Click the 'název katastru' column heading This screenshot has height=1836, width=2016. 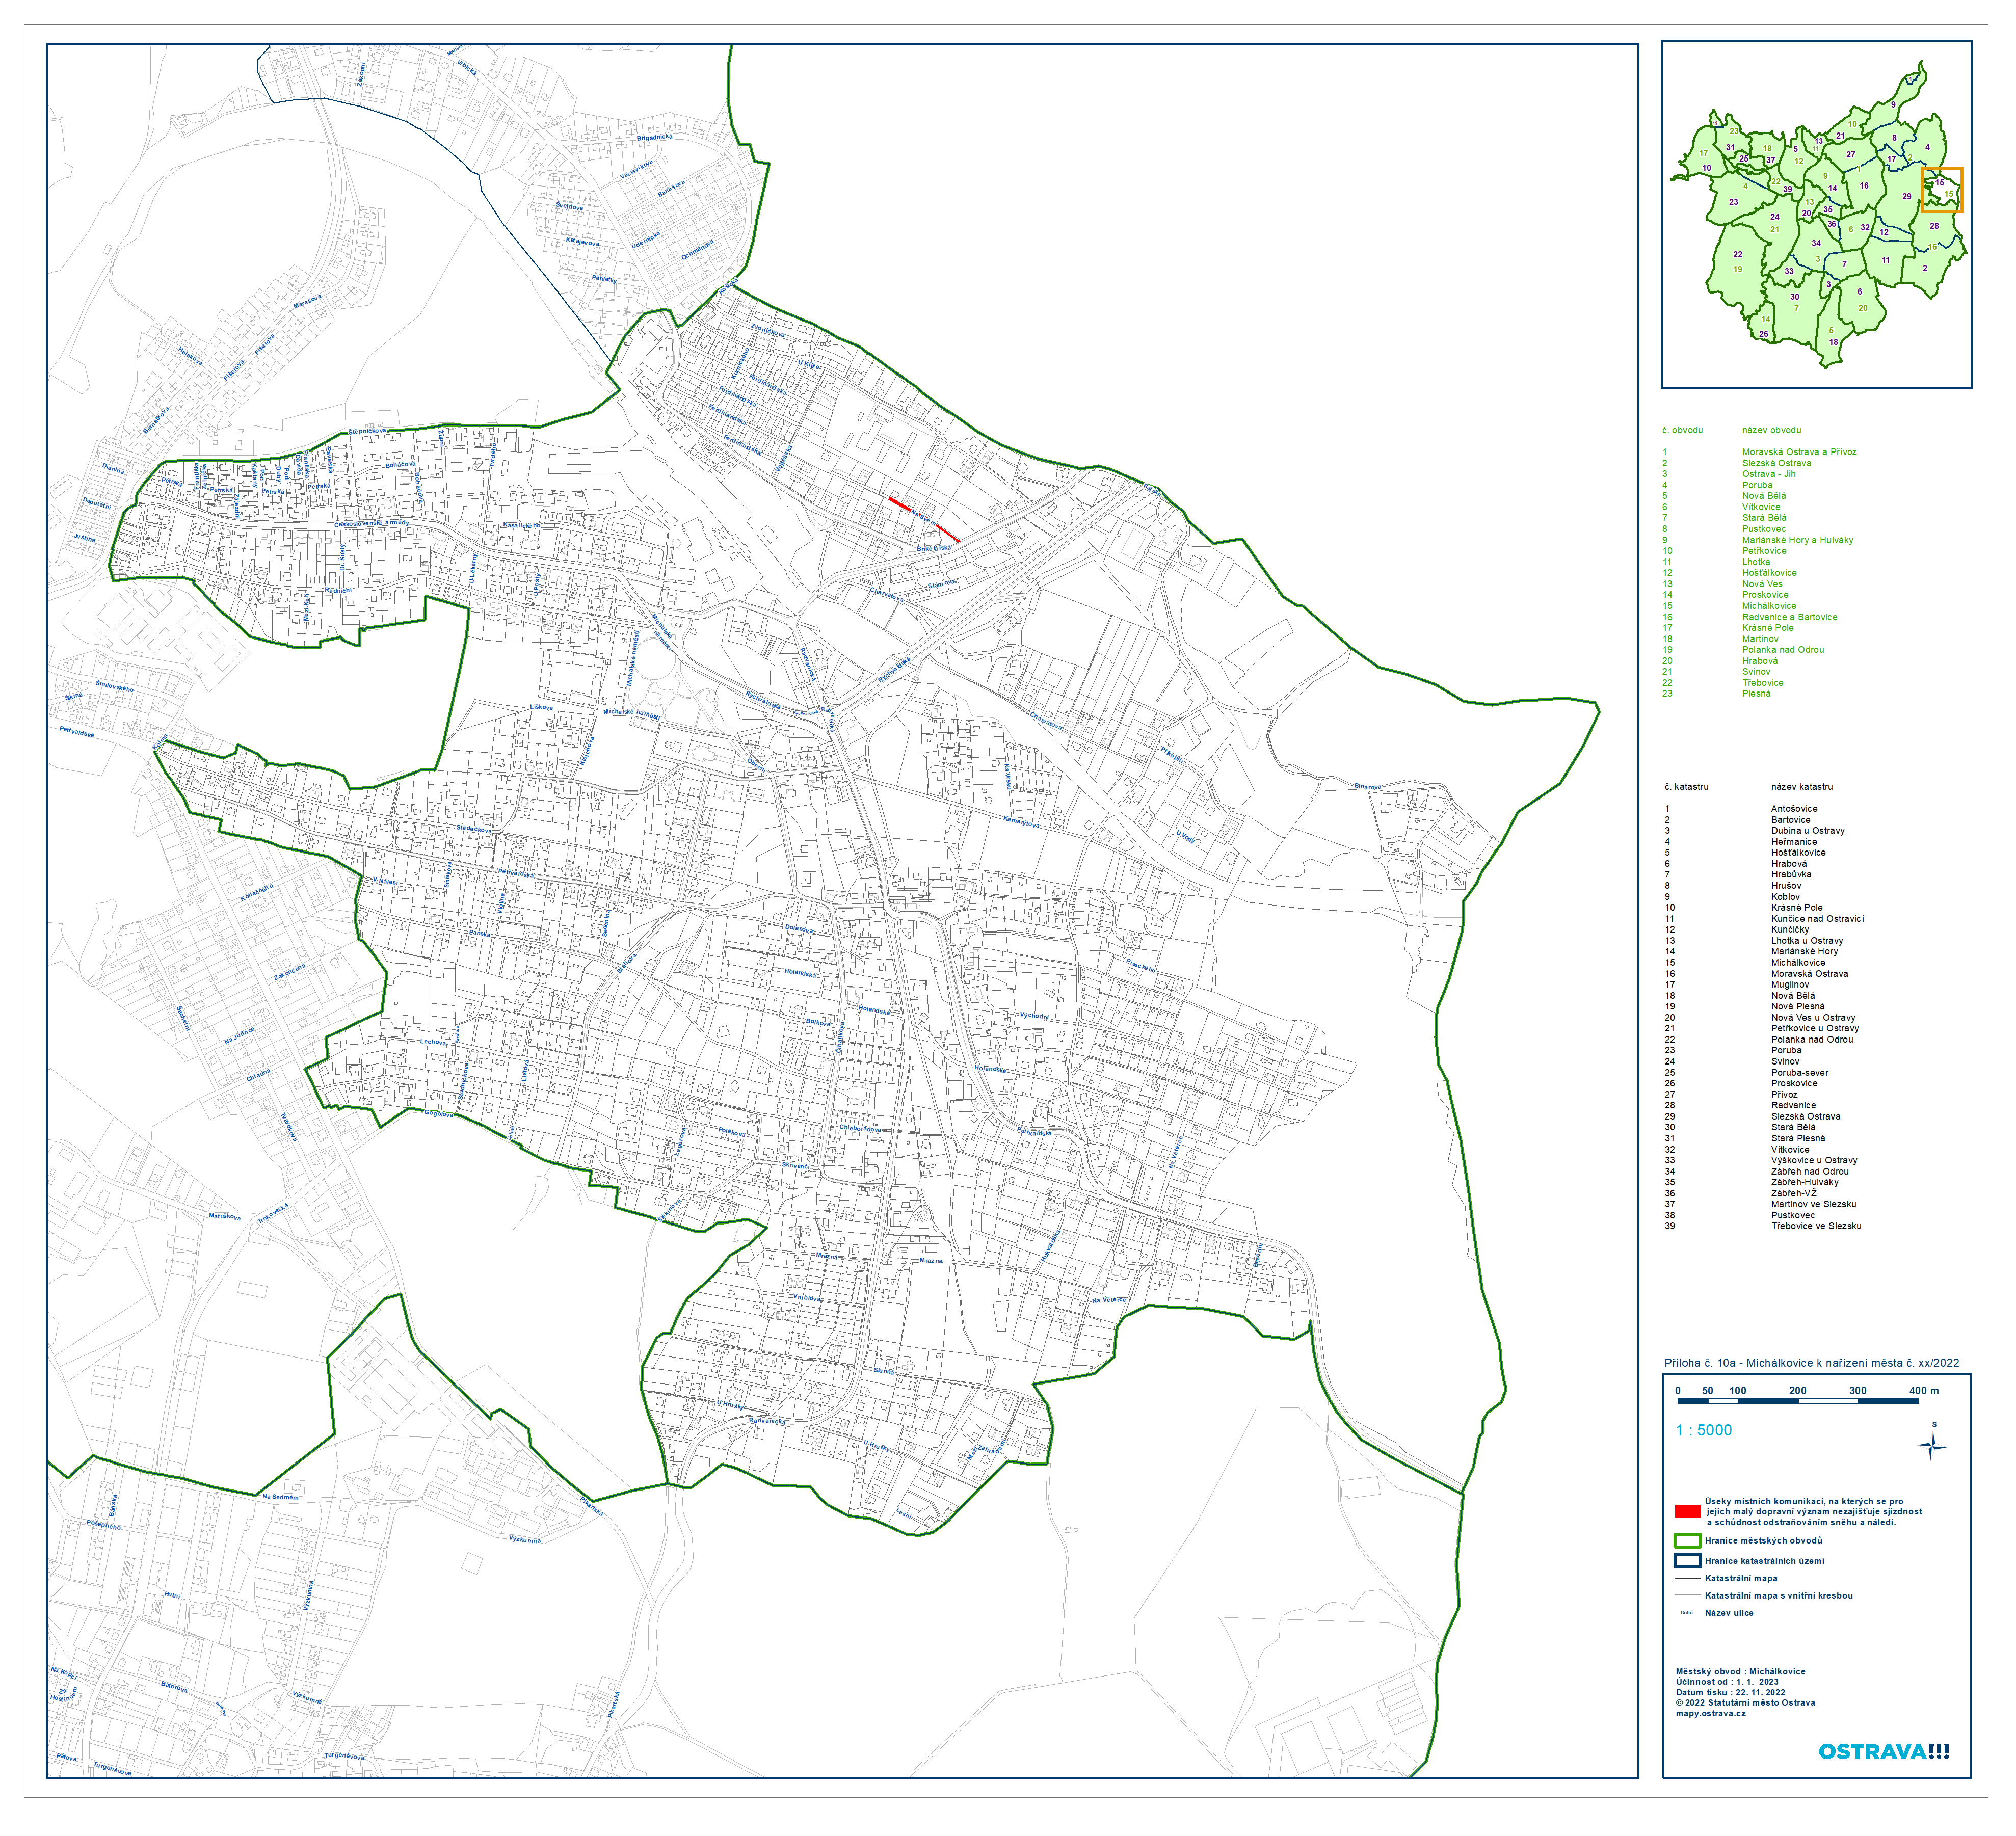(x=1801, y=787)
